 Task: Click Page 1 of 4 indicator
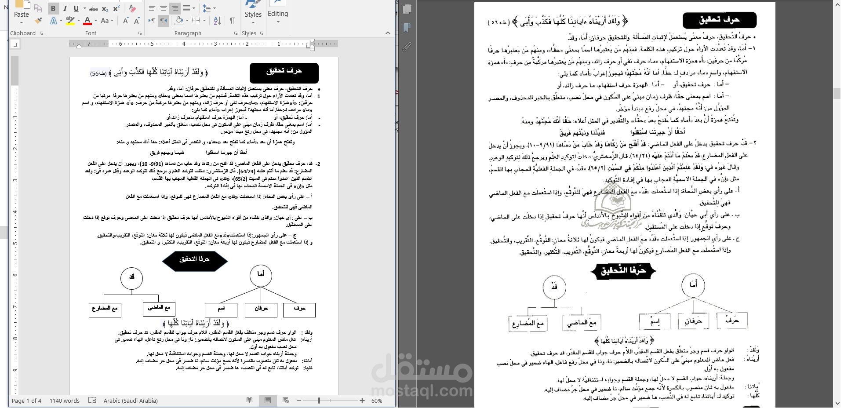coord(26,401)
